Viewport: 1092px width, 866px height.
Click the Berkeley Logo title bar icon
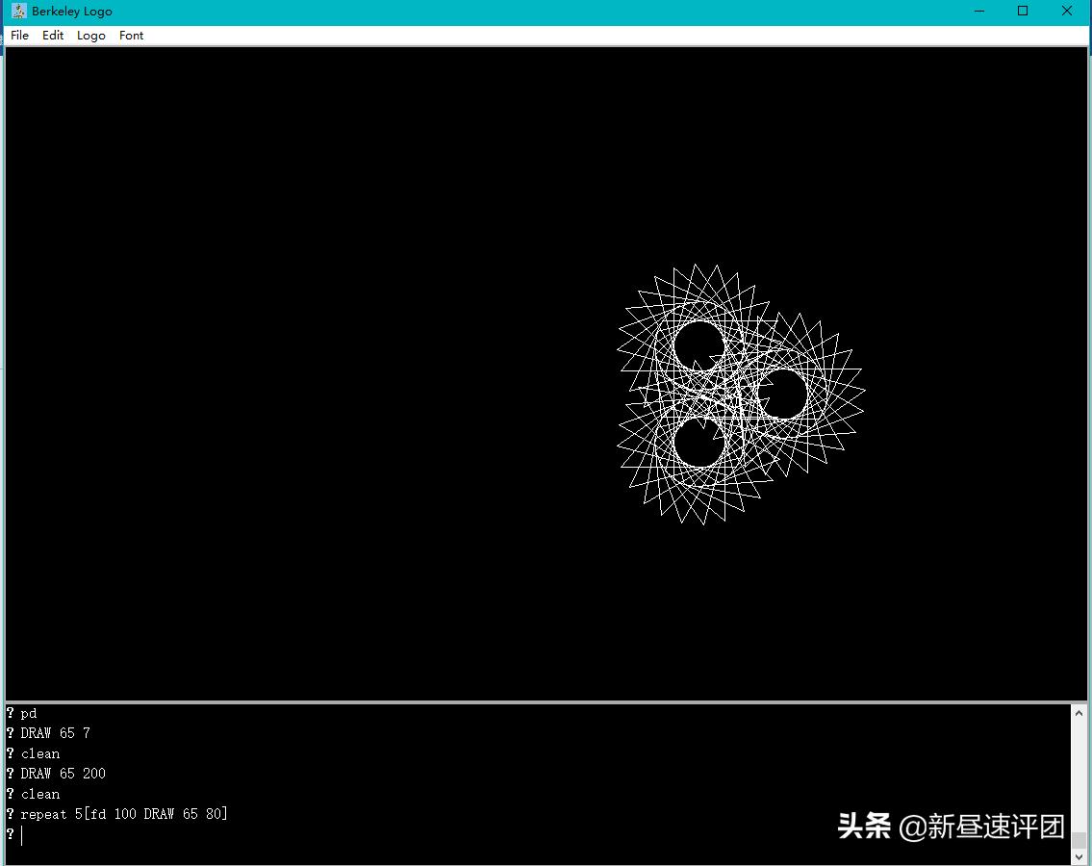click(x=19, y=12)
